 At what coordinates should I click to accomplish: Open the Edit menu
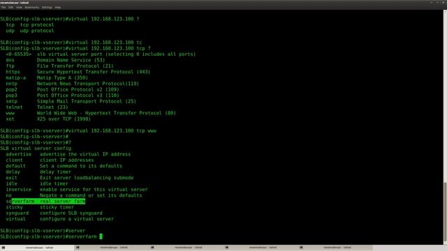11,8
